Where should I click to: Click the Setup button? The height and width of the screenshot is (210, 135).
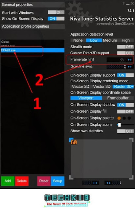coord(58,181)
